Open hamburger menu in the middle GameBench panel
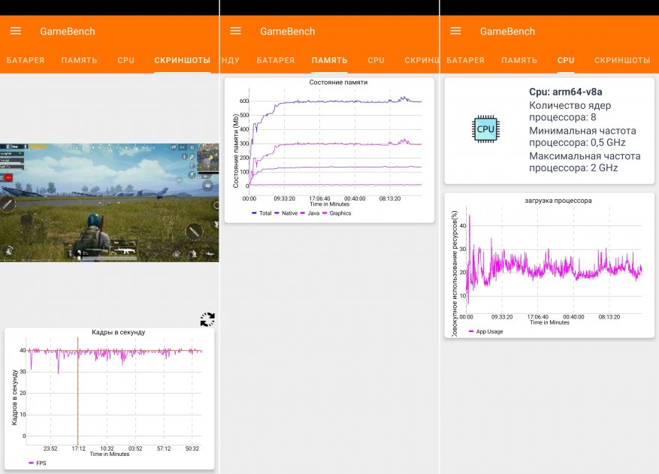 235,31
